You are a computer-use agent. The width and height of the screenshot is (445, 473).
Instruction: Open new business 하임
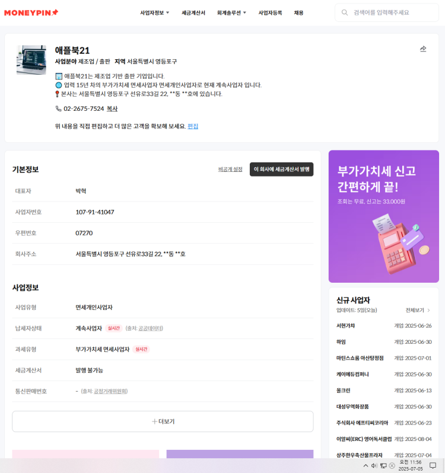(x=341, y=342)
